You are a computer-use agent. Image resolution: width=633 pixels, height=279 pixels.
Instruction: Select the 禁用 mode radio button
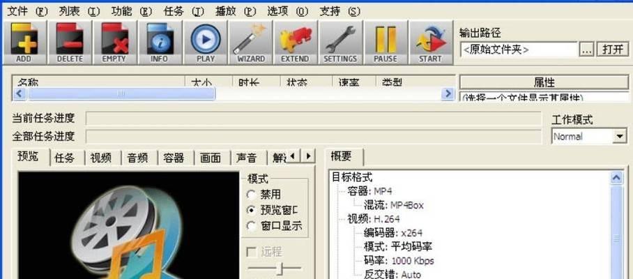coord(264,195)
